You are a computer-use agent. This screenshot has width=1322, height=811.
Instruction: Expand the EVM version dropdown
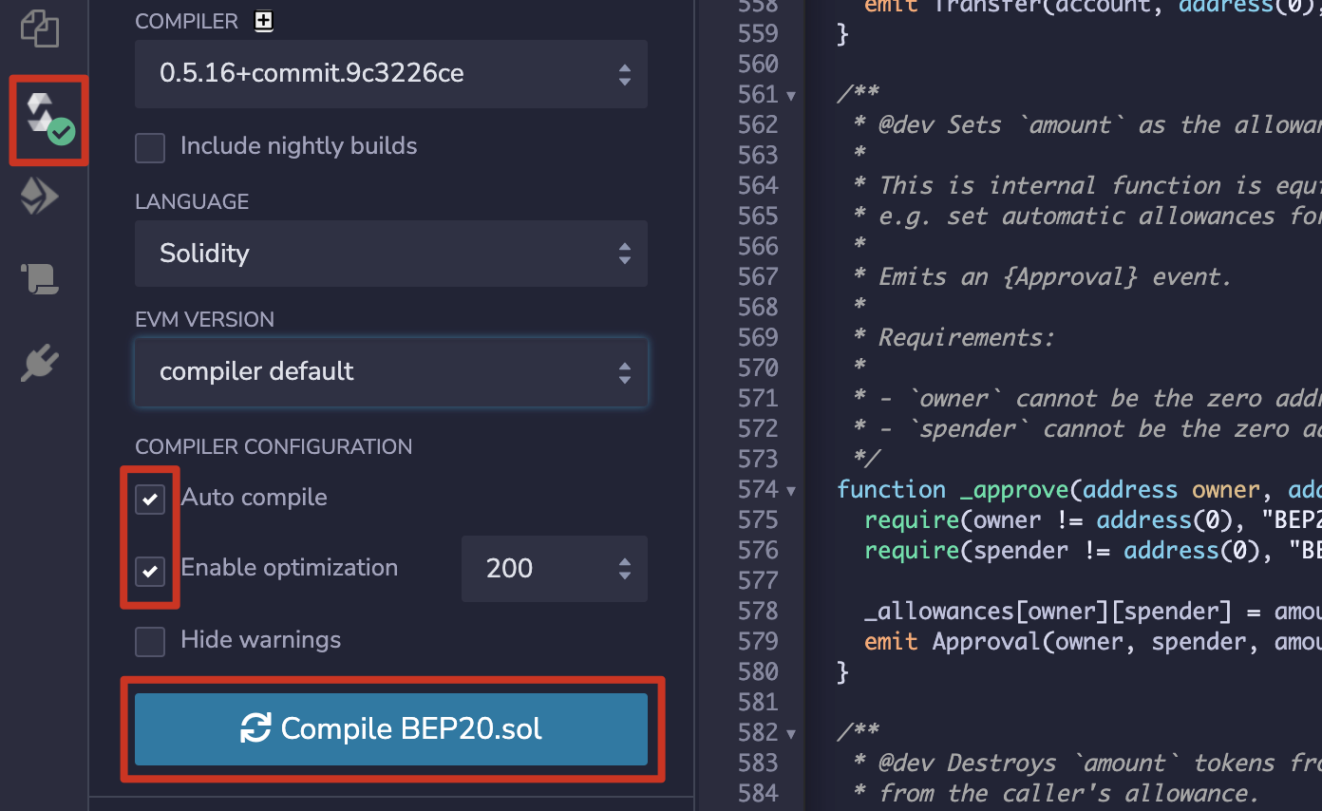click(390, 371)
